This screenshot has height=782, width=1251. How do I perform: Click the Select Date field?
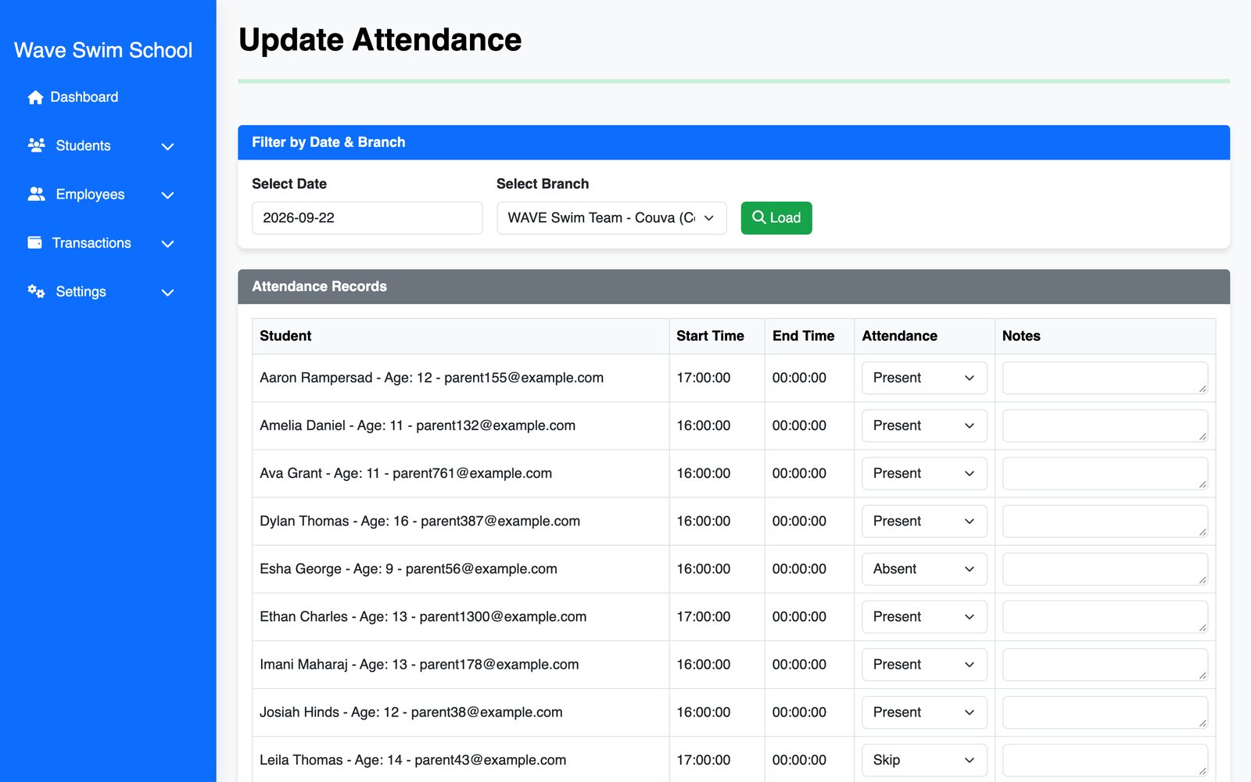(367, 218)
